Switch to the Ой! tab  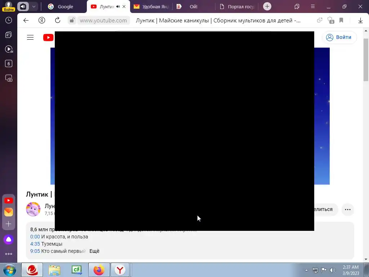194,6
